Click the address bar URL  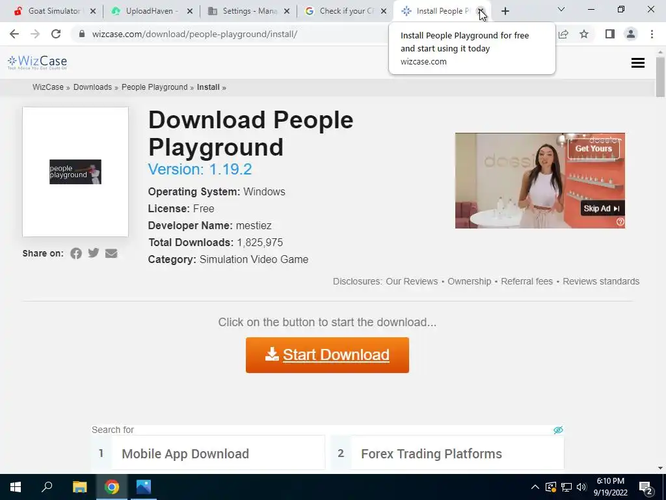(x=194, y=34)
